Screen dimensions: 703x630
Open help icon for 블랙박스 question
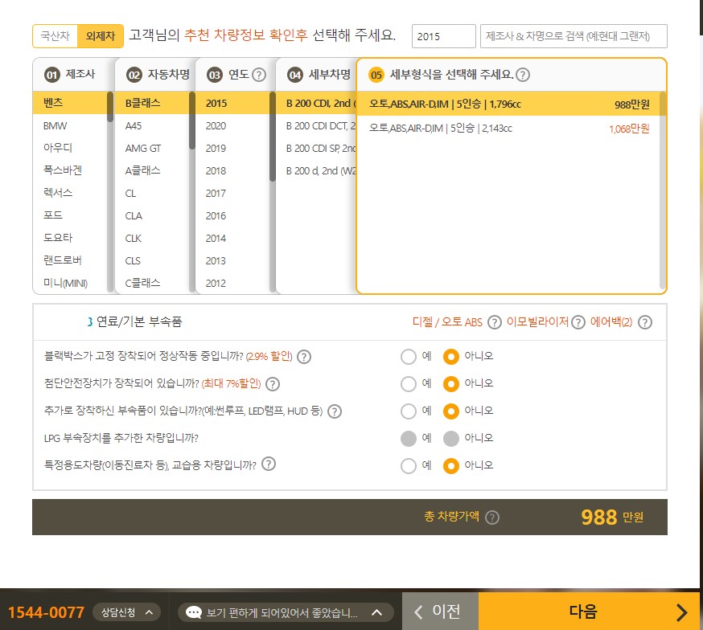[304, 357]
